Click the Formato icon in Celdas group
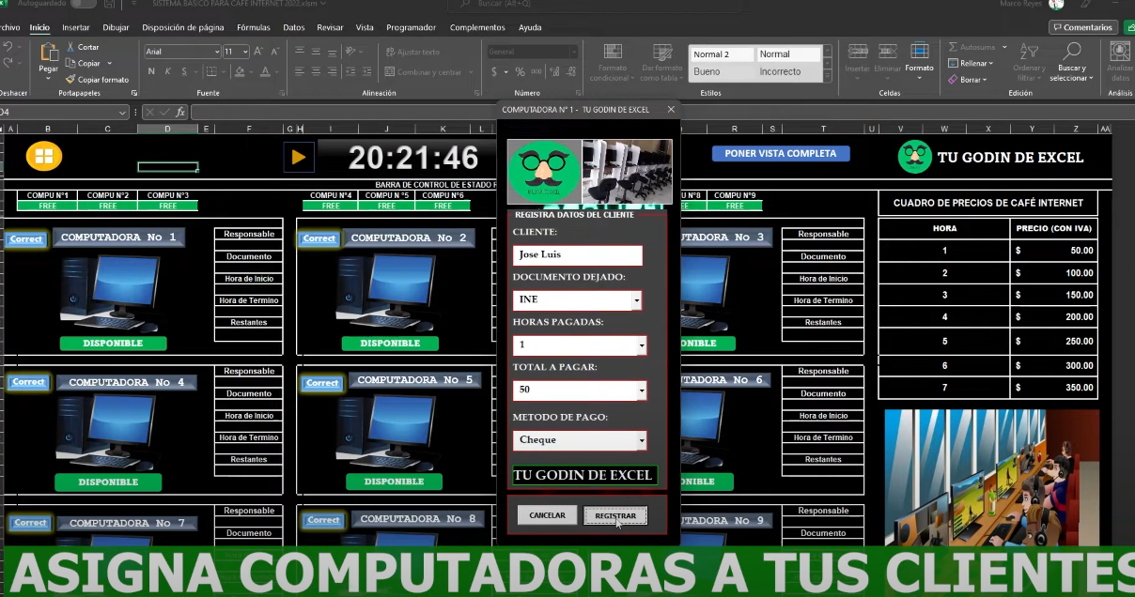This screenshot has width=1135, height=597. point(919,52)
